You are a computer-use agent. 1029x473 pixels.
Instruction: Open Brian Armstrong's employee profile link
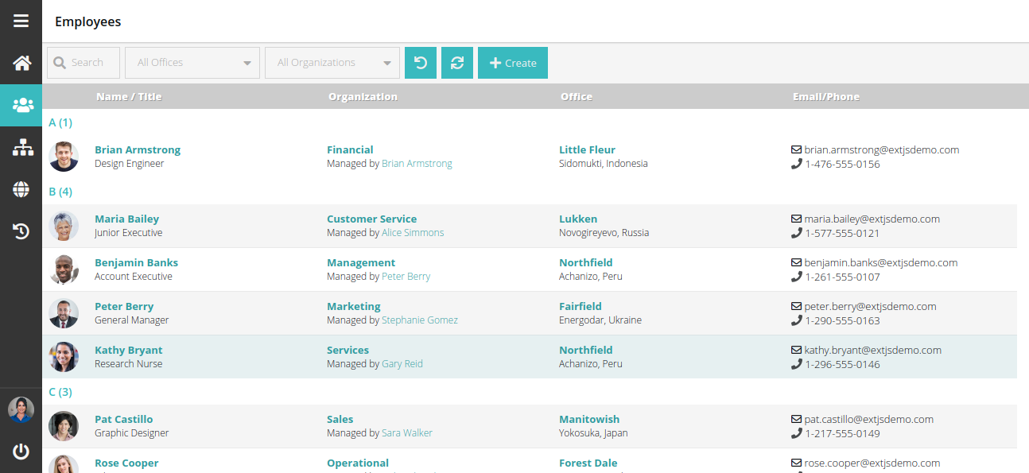(x=138, y=149)
